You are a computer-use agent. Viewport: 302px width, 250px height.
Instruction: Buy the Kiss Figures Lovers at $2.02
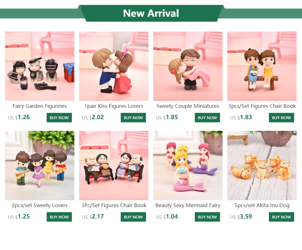133,118
